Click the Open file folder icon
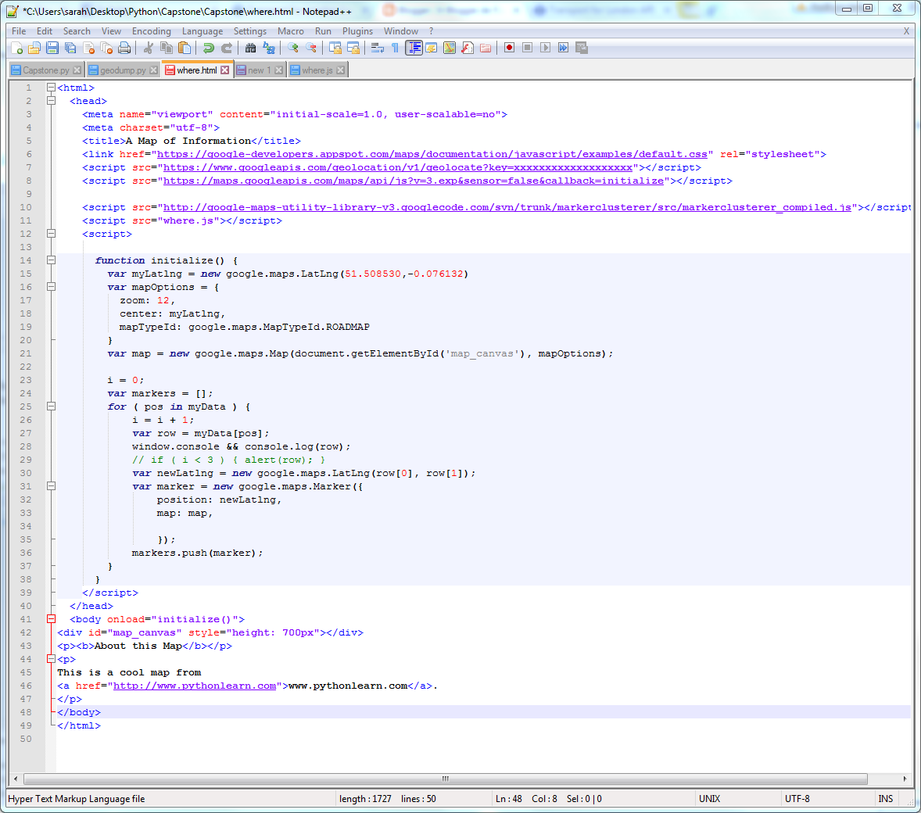 click(x=34, y=48)
